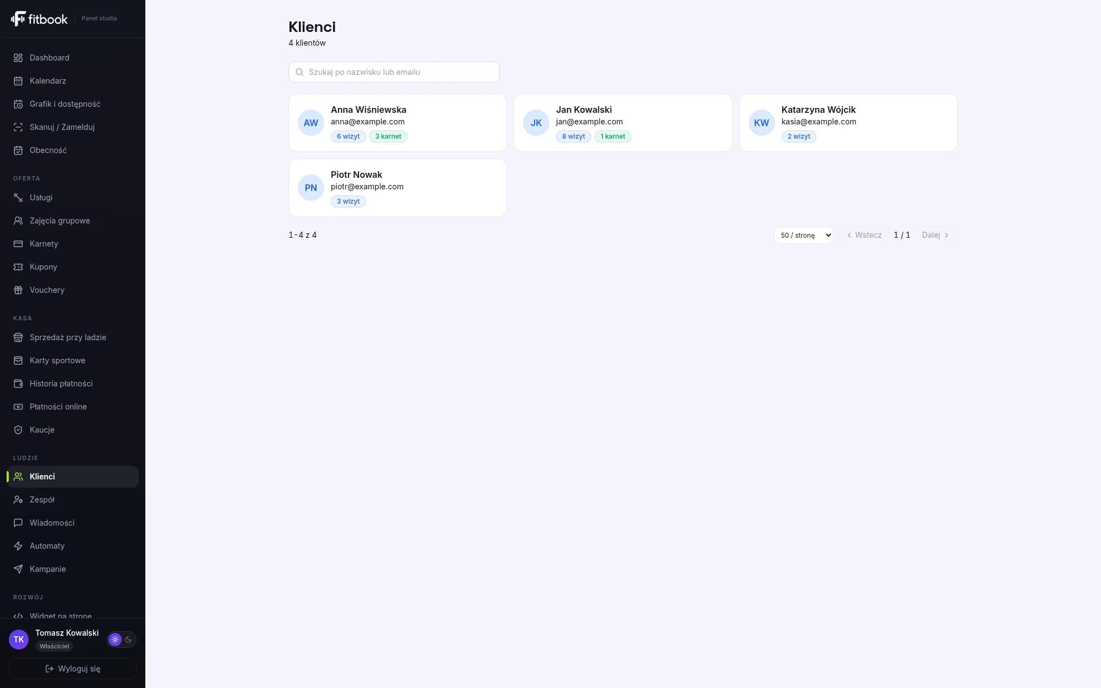
Task: Open Jan Kowalski client name
Action: click(x=584, y=110)
